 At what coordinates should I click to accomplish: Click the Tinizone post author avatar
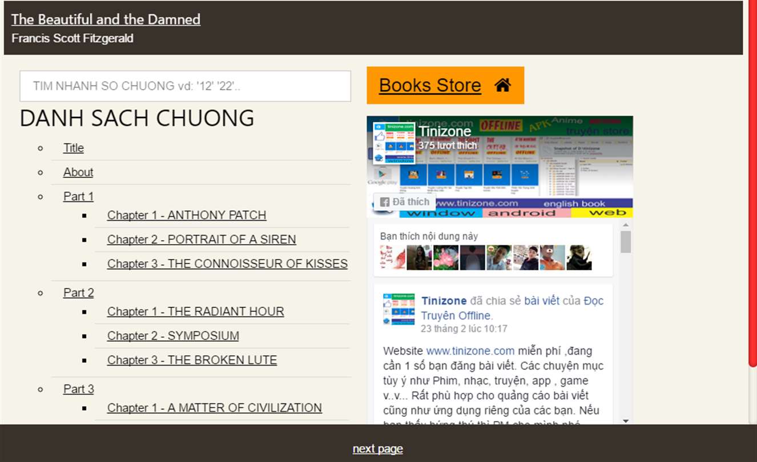pyautogui.click(x=398, y=309)
